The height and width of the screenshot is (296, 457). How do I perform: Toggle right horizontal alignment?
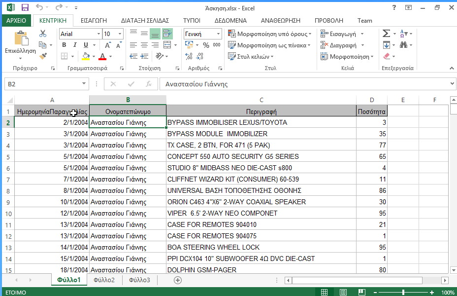click(x=155, y=45)
